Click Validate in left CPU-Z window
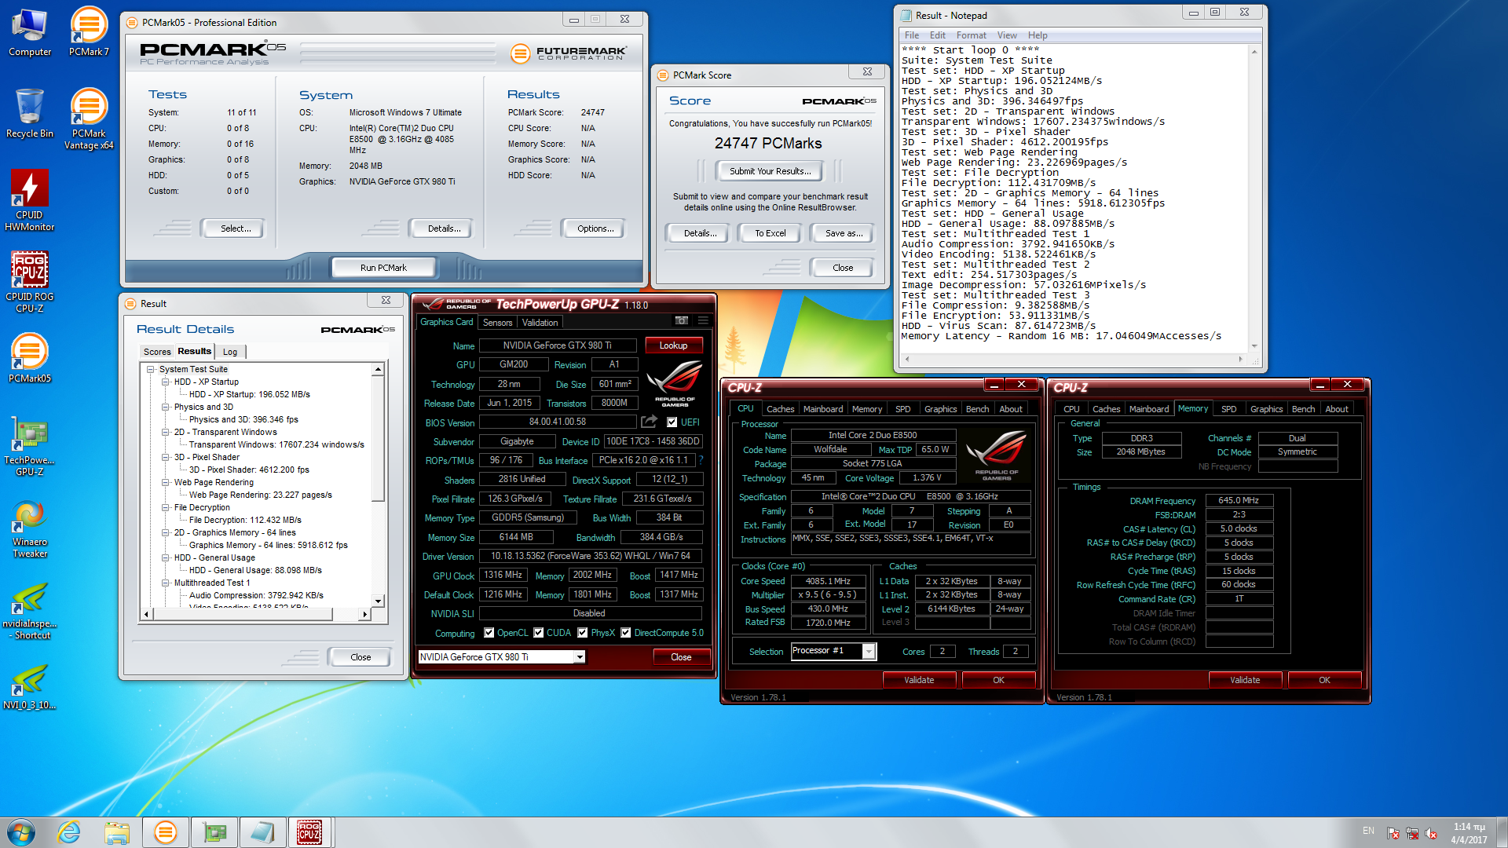Viewport: 1508px width, 848px height. click(919, 680)
